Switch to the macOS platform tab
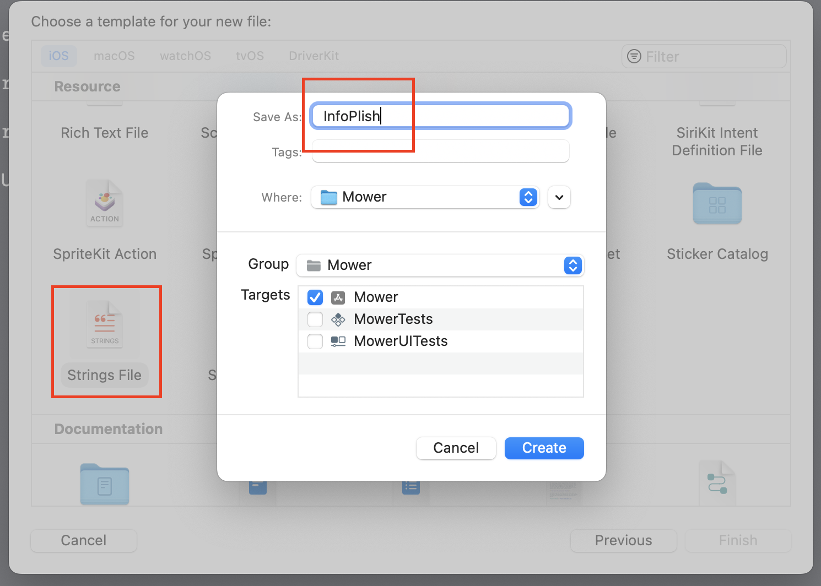This screenshot has height=586, width=821. (114, 56)
